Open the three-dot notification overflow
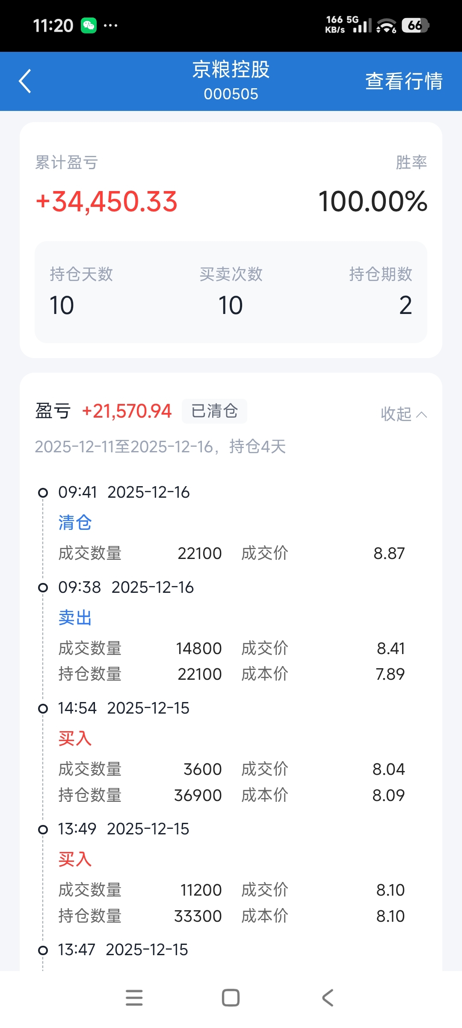 110,26
